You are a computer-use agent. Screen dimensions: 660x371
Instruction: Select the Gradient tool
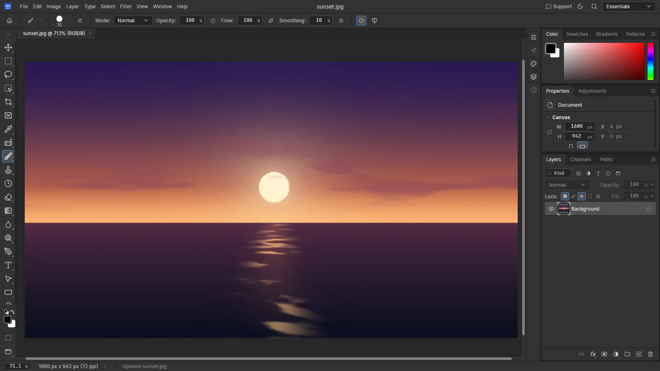coord(8,211)
